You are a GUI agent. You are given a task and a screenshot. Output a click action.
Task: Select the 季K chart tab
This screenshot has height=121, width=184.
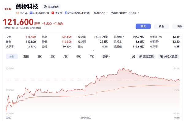click(79, 56)
